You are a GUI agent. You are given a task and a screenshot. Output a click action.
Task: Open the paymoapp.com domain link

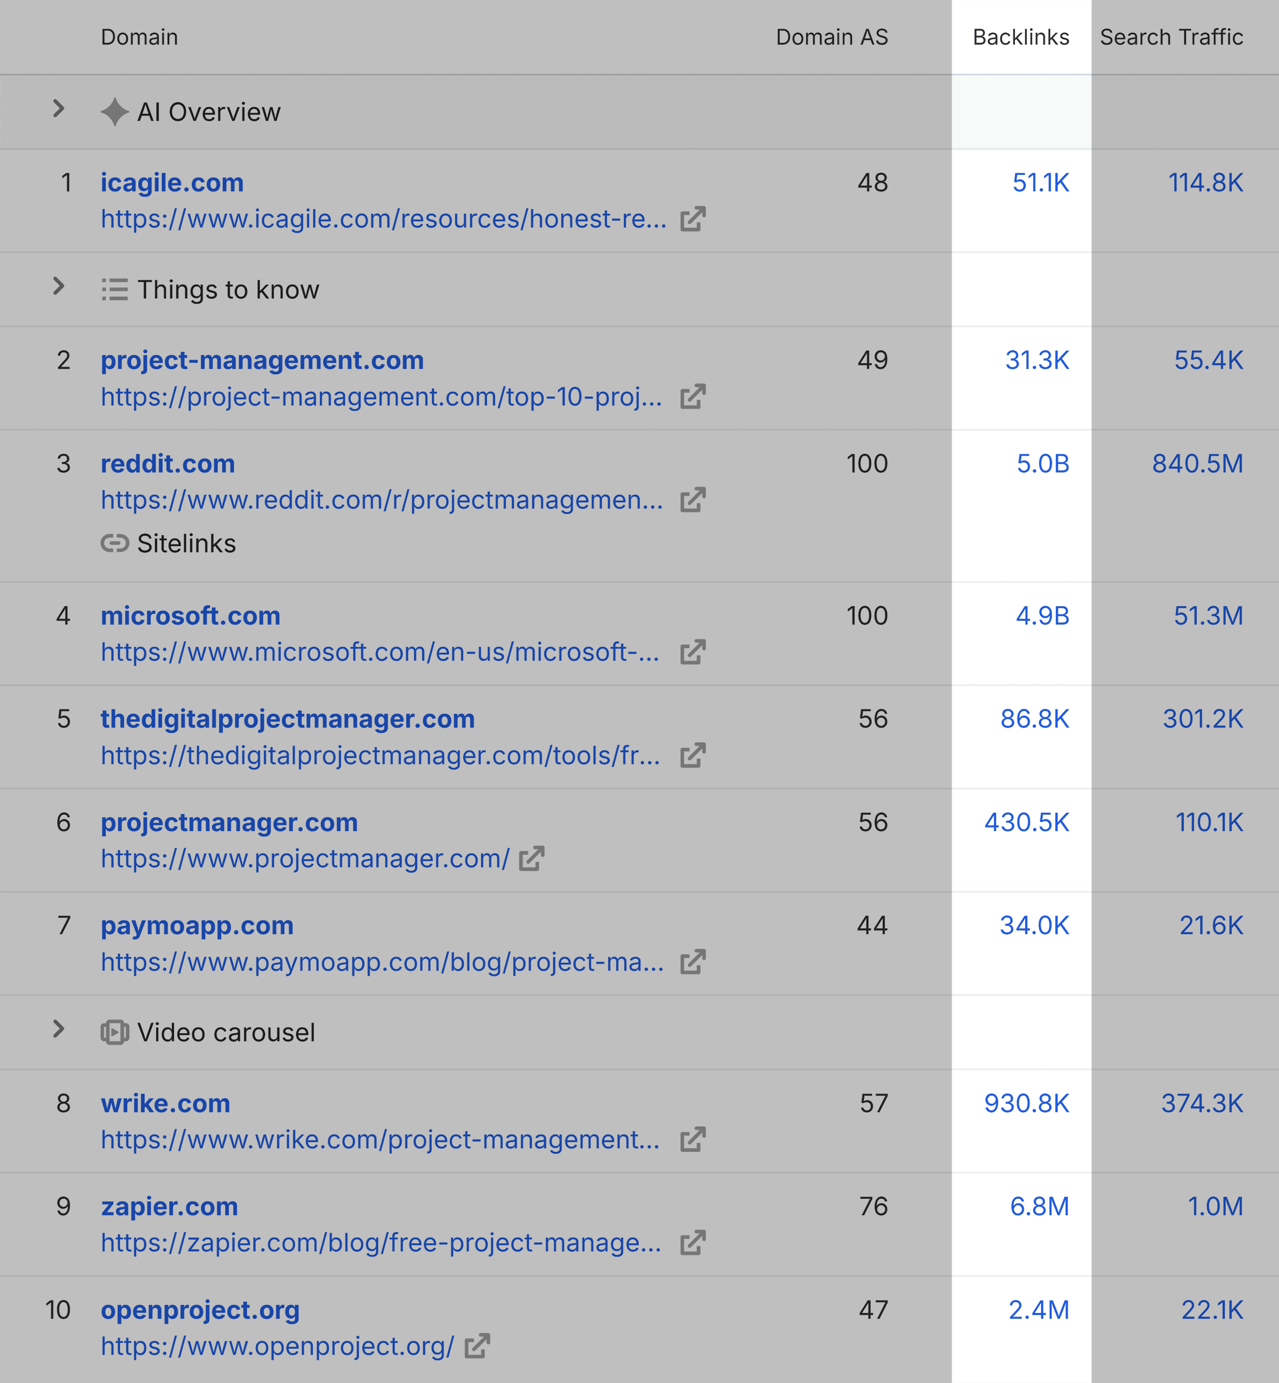197,926
